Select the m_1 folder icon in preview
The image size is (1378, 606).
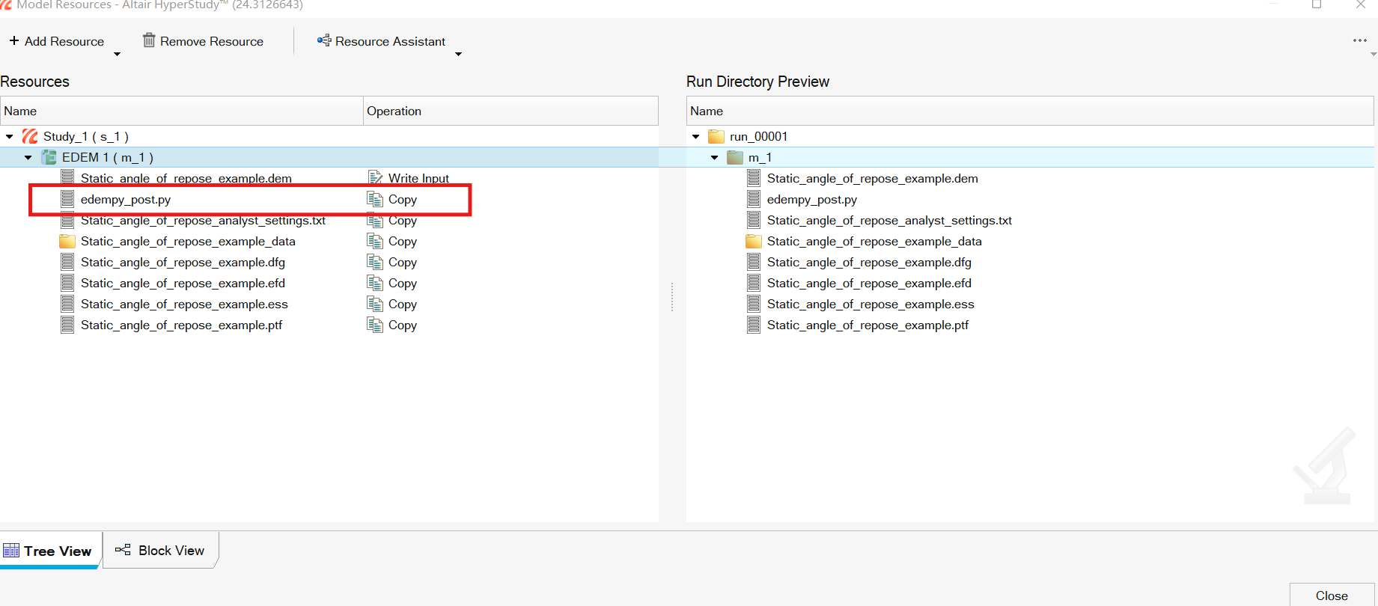click(x=735, y=157)
